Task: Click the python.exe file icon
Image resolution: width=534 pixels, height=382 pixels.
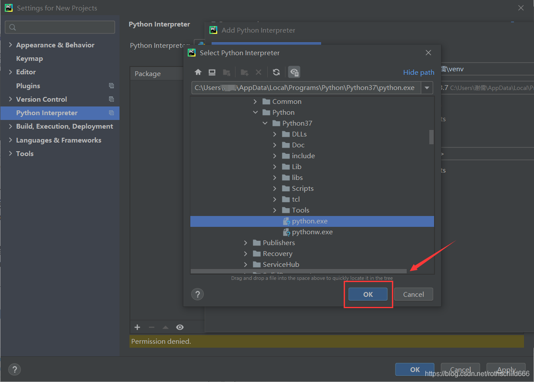Action: click(286, 221)
